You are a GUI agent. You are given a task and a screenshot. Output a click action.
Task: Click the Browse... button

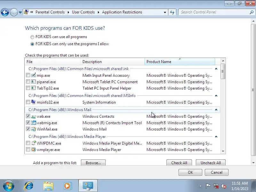[93, 163]
